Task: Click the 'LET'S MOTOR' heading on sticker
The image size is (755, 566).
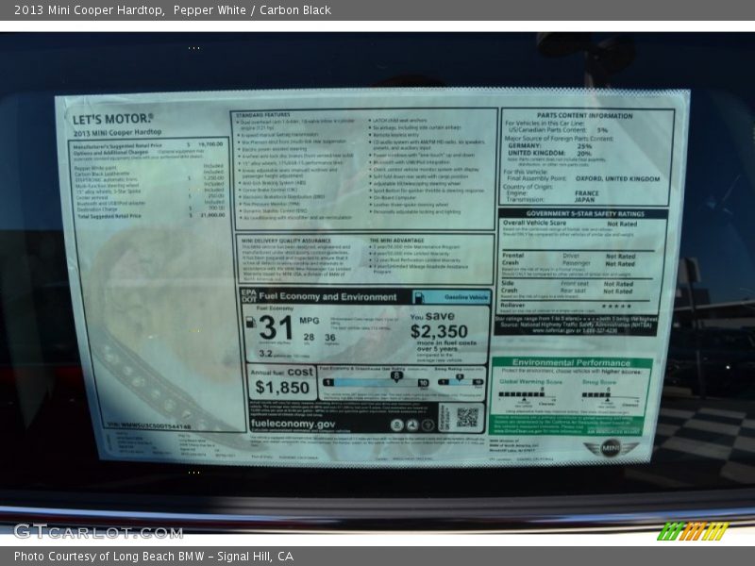Action: pyautogui.click(x=112, y=119)
